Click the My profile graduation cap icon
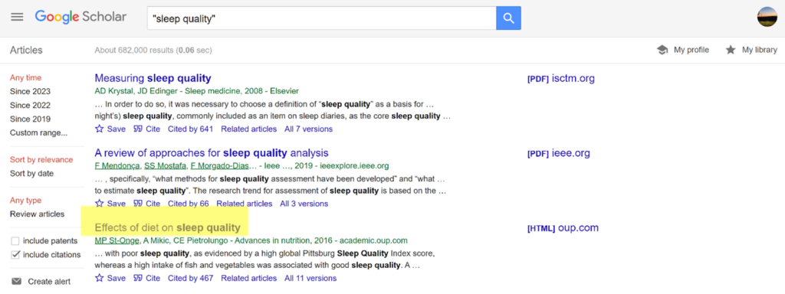This screenshot has height=294, width=785. click(x=662, y=50)
